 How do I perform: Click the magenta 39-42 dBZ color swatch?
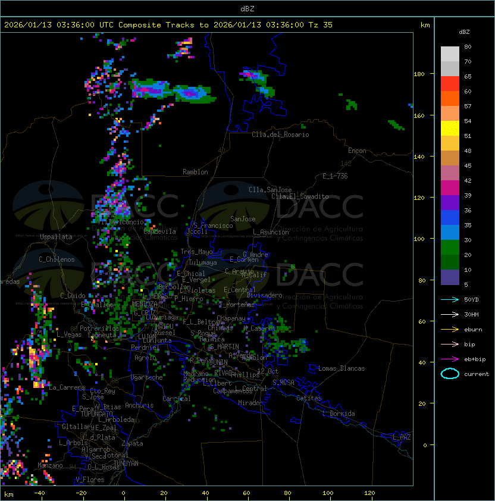(x=450, y=188)
